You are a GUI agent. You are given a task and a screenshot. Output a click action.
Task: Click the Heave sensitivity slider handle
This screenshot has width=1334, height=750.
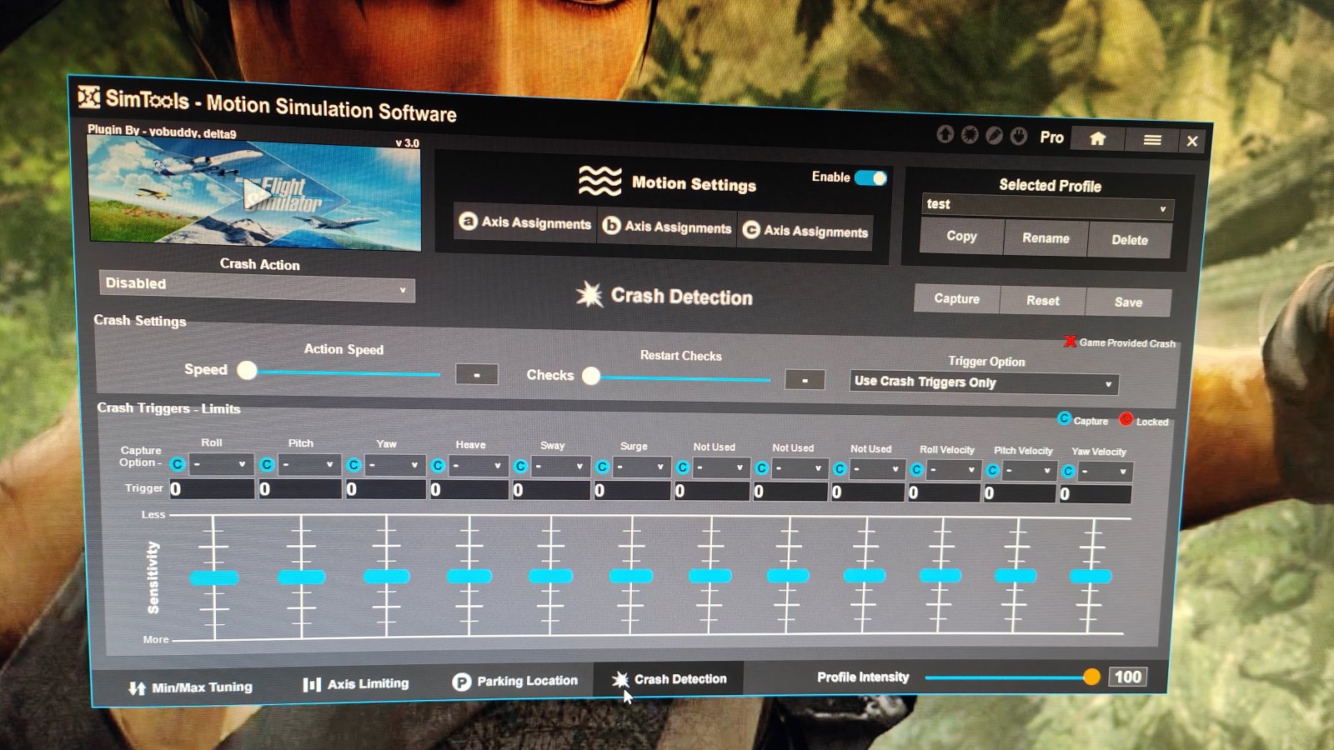[x=469, y=576]
